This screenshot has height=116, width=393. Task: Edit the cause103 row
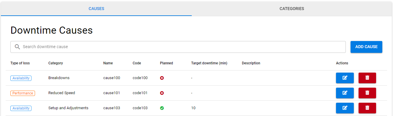345,108
